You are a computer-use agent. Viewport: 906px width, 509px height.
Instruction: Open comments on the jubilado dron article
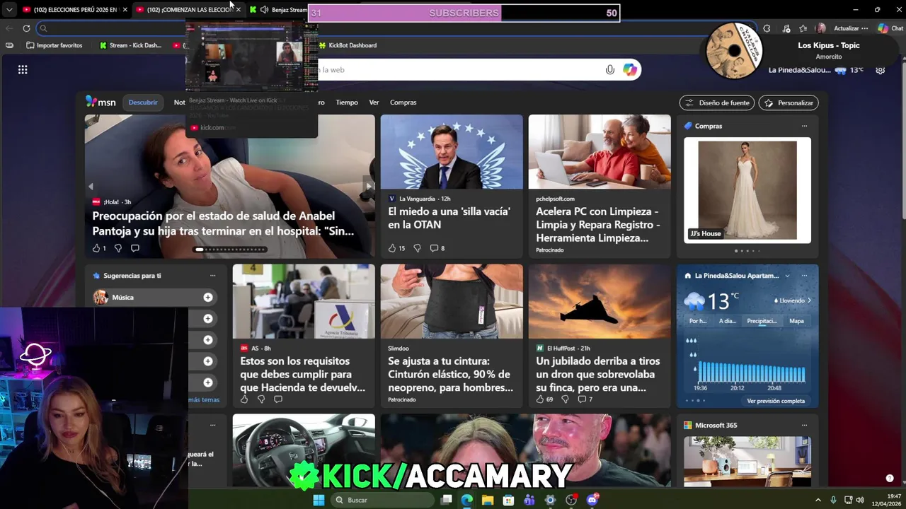click(582, 399)
